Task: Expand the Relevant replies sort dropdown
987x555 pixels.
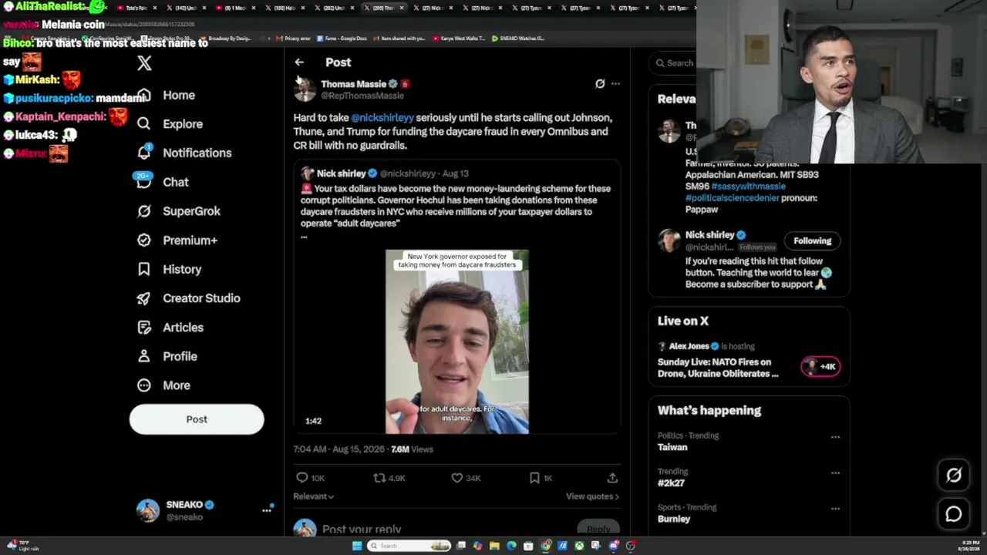Action: [313, 496]
